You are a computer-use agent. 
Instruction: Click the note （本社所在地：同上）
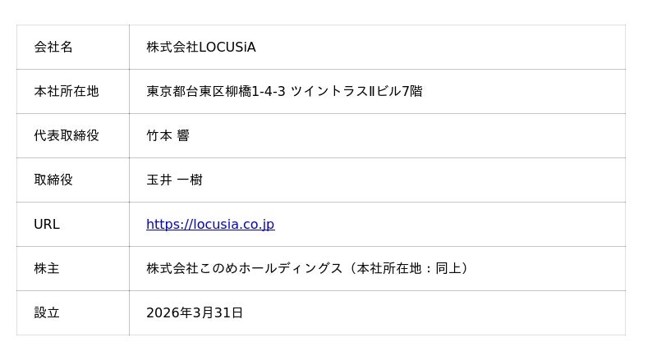click(408, 268)
